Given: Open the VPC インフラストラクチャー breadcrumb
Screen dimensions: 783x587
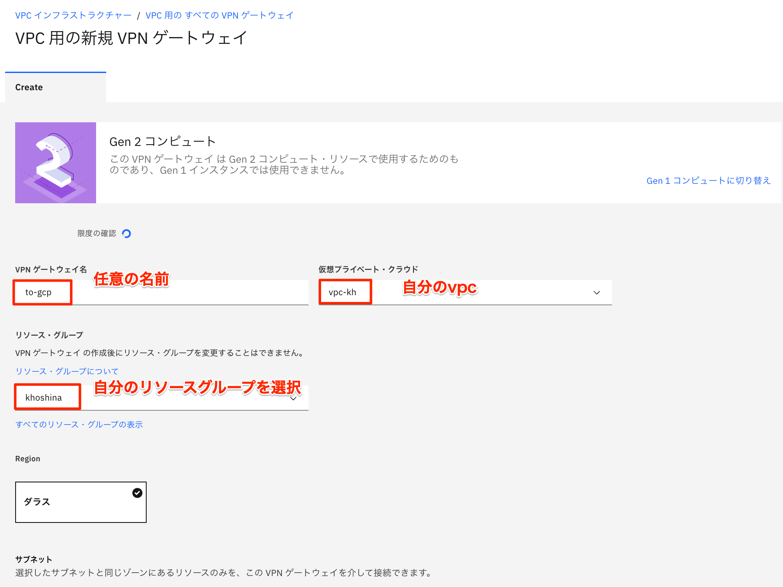Looking at the screenshot, I should click(72, 15).
